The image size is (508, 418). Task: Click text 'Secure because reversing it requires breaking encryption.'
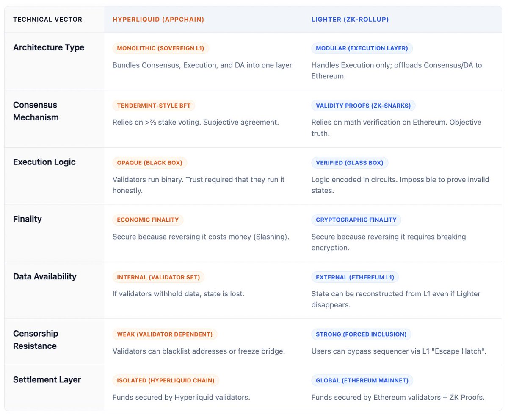pyautogui.click(x=389, y=242)
